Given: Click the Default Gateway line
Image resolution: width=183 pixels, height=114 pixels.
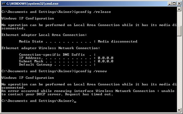Looking at the screenshot, I should [57, 65].
